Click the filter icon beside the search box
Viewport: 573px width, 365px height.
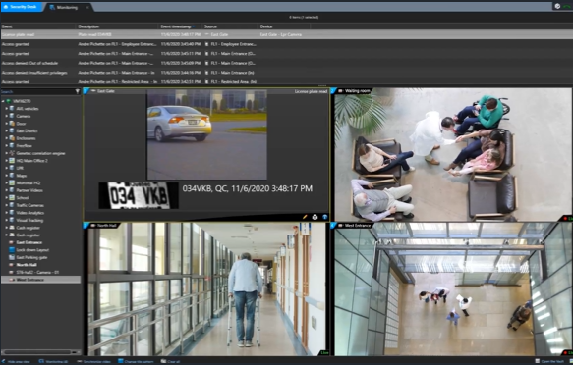click(x=77, y=91)
